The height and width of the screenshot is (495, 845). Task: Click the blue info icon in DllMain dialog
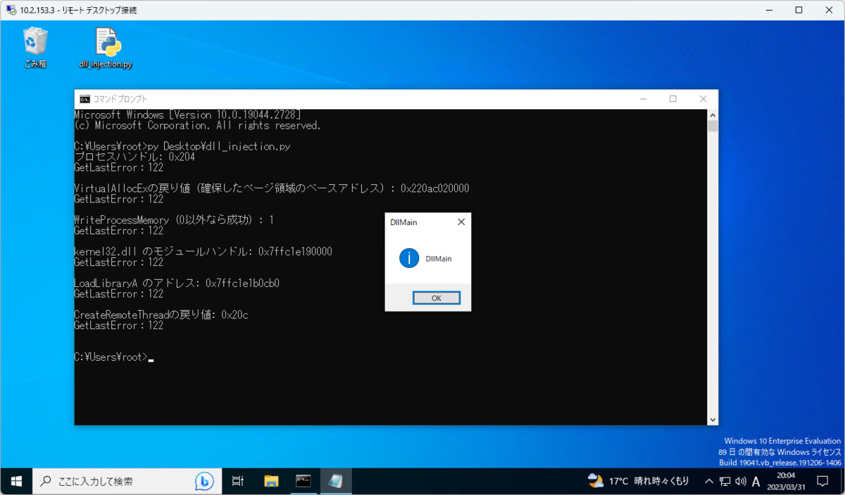[x=409, y=258]
